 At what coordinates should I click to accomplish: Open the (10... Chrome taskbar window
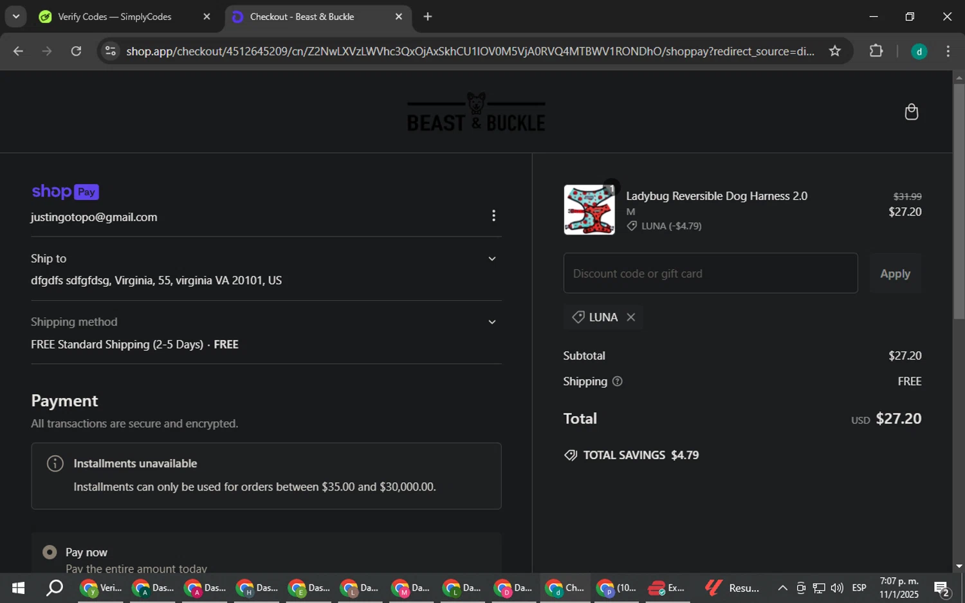[616, 588]
